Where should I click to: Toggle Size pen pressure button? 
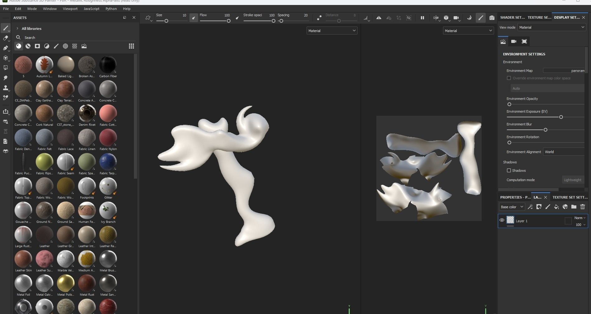pyautogui.click(x=194, y=18)
